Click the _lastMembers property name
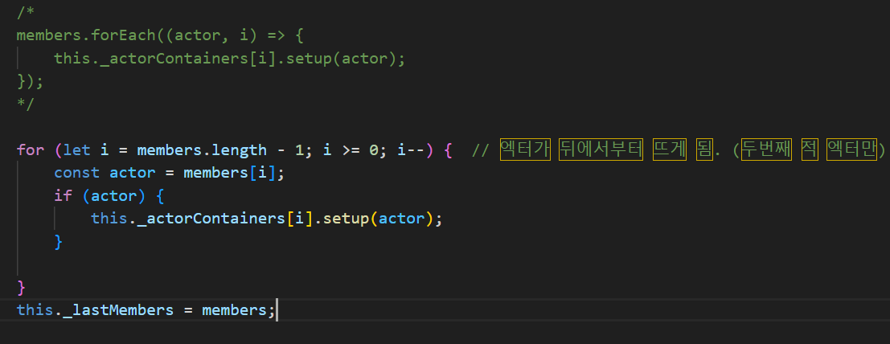890x344 pixels. (118, 310)
